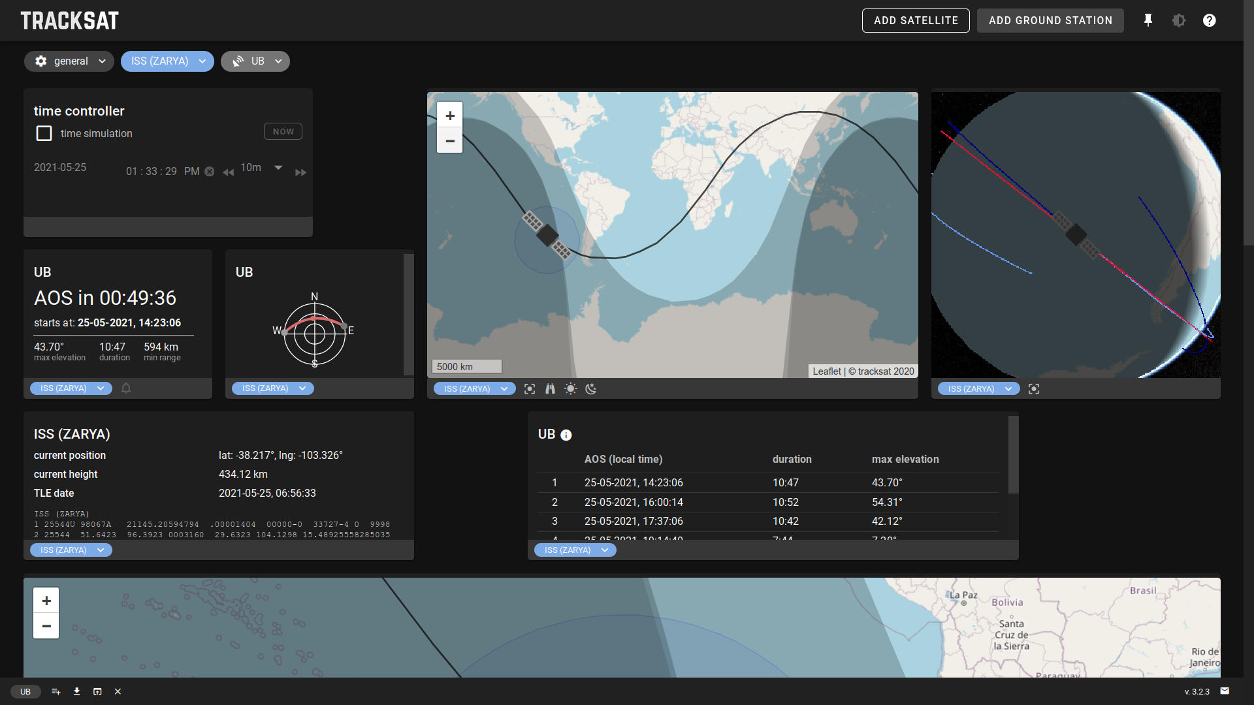This screenshot has width=1254, height=705.
Task: Click the add-to-list icon in bottom bar
Action: (x=56, y=691)
